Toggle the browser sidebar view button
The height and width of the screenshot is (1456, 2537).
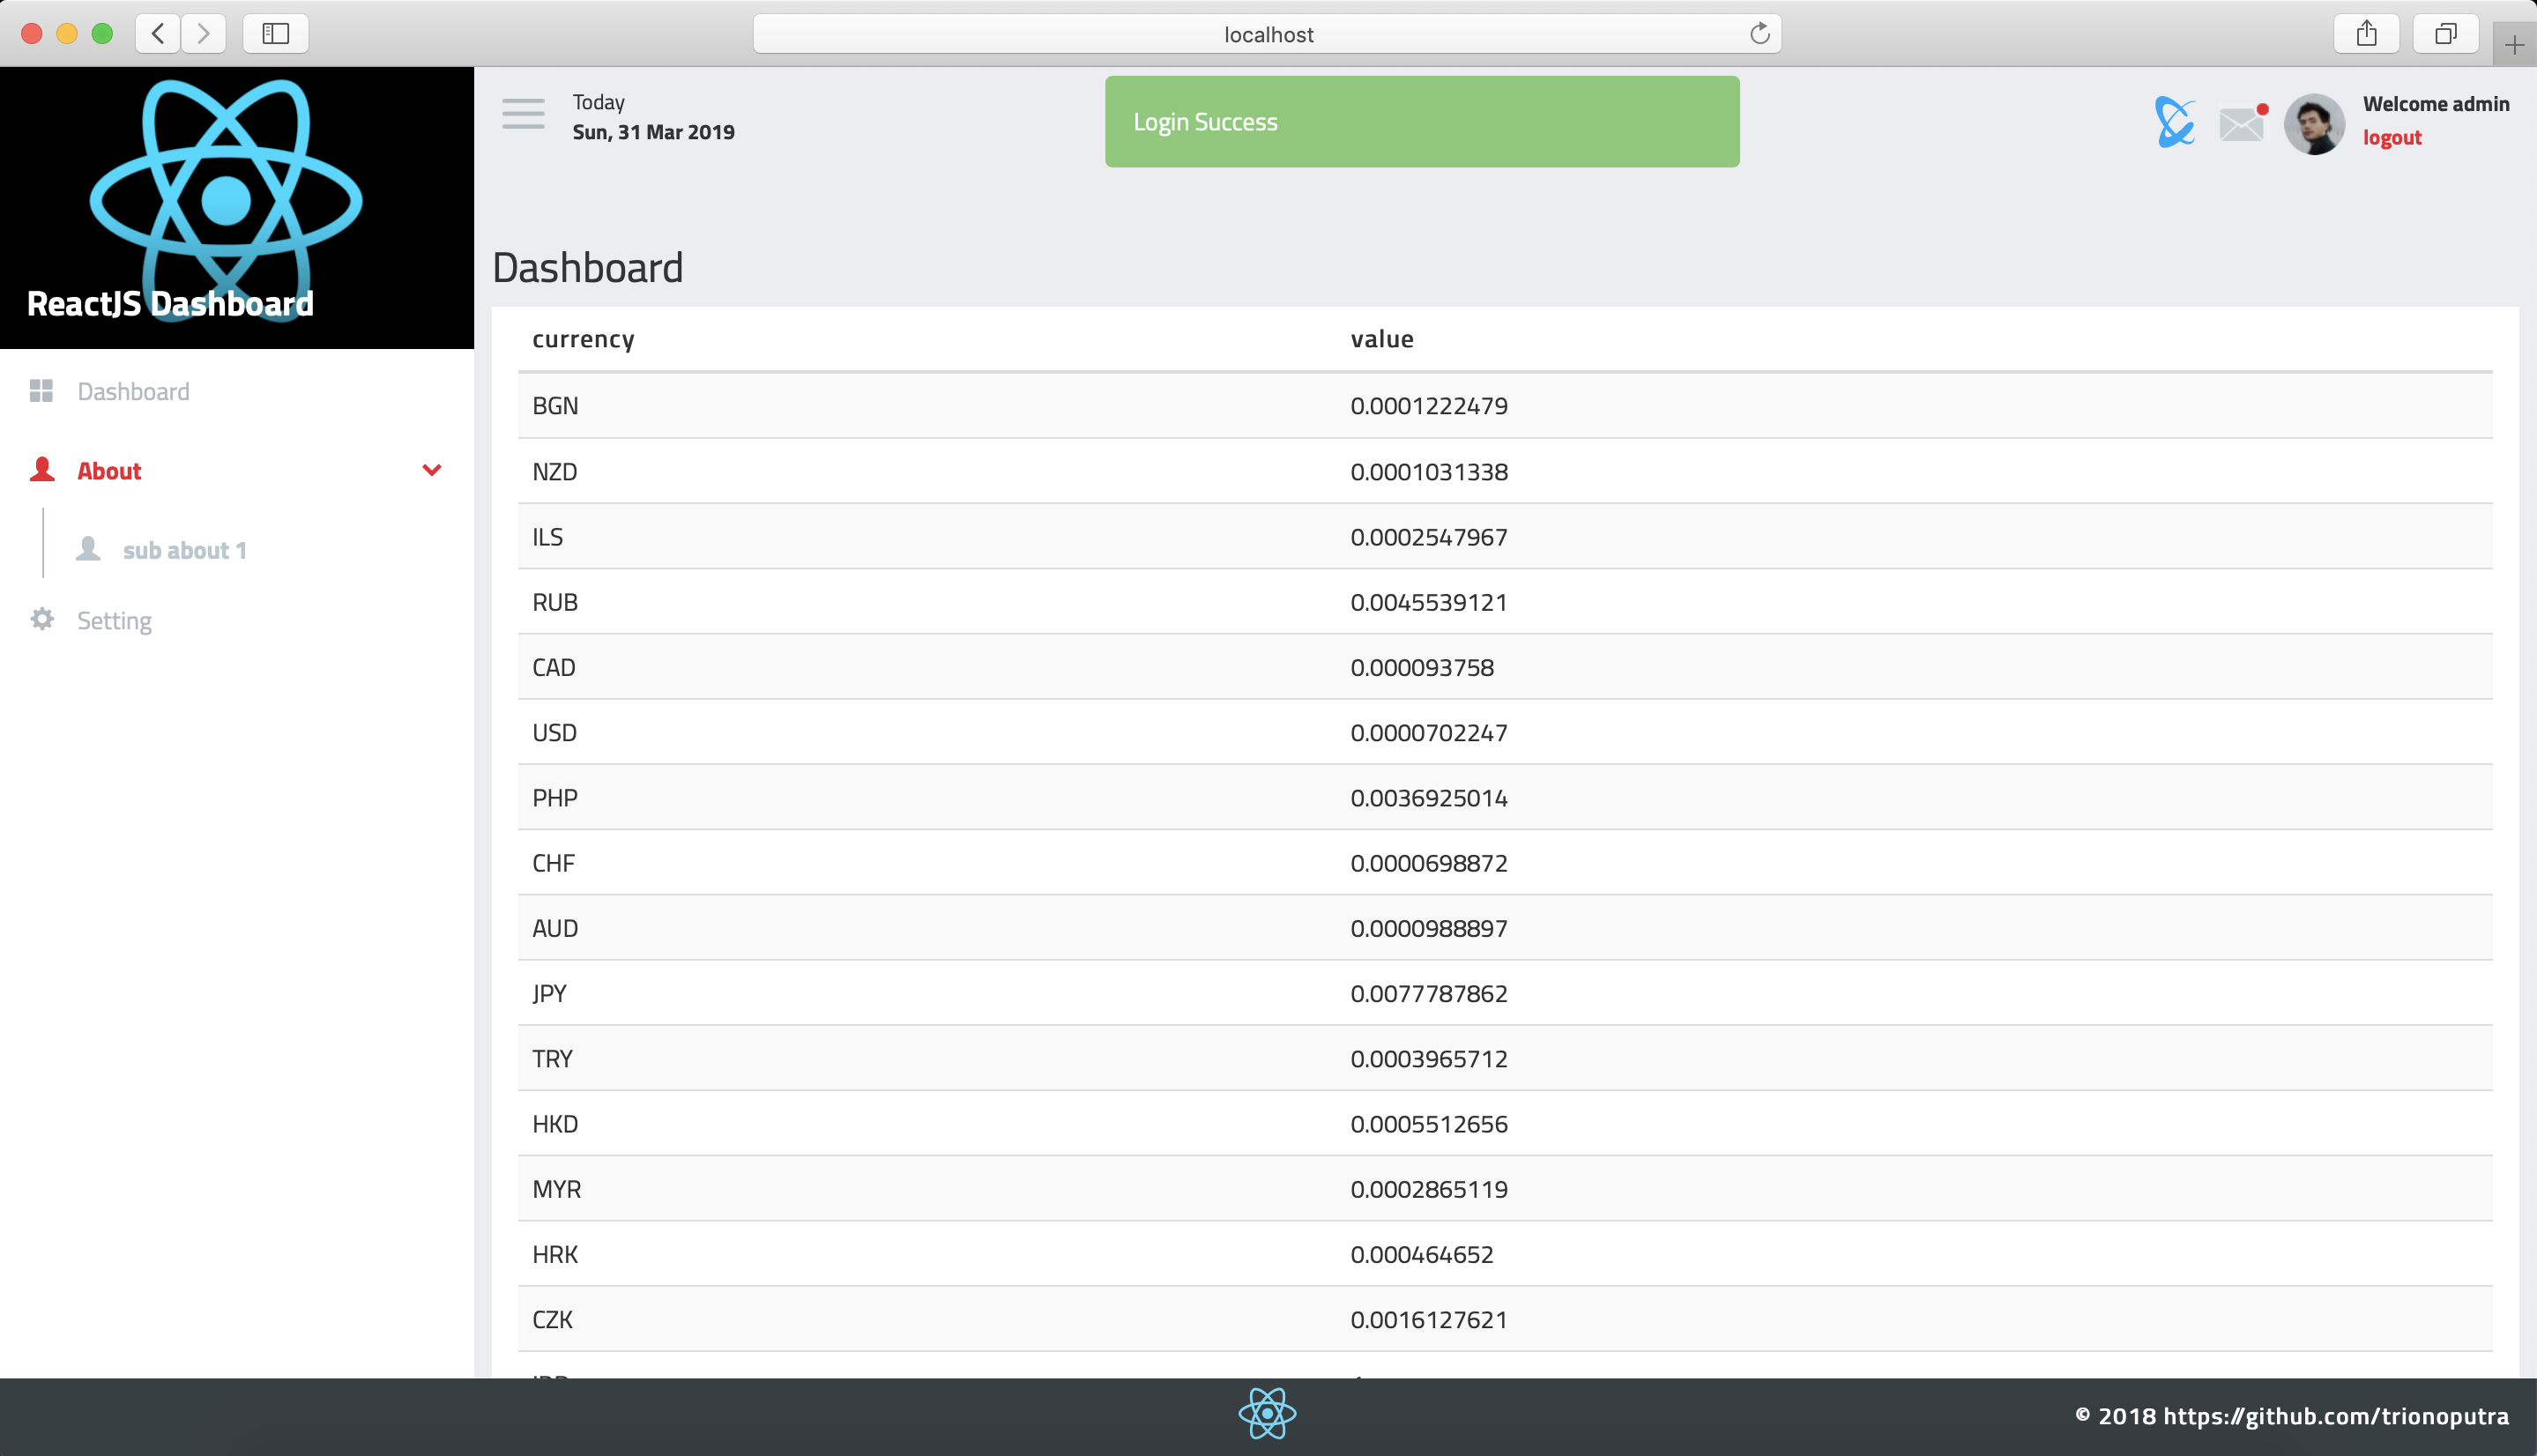(x=276, y=34)
